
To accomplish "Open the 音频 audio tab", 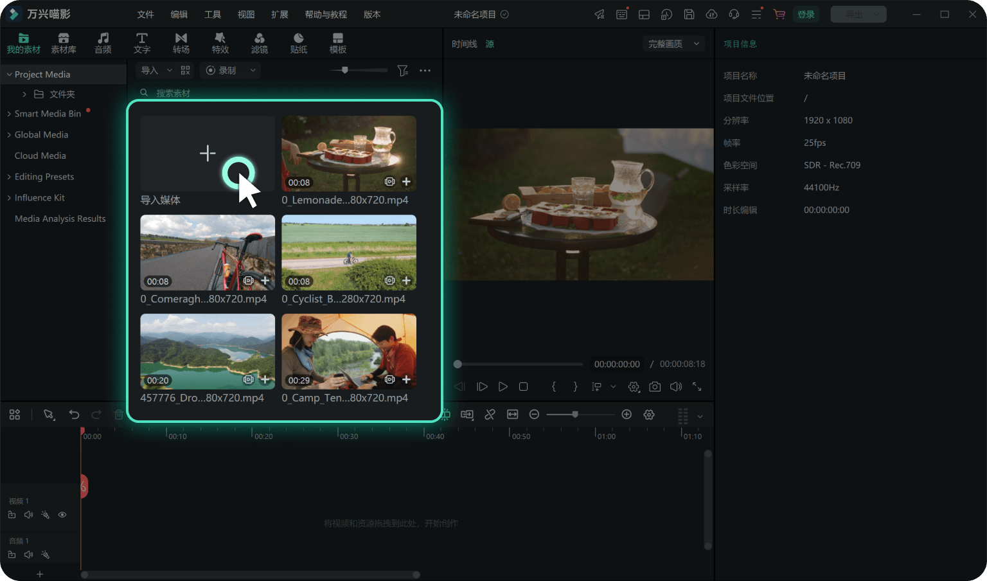I will click(103, 43).
